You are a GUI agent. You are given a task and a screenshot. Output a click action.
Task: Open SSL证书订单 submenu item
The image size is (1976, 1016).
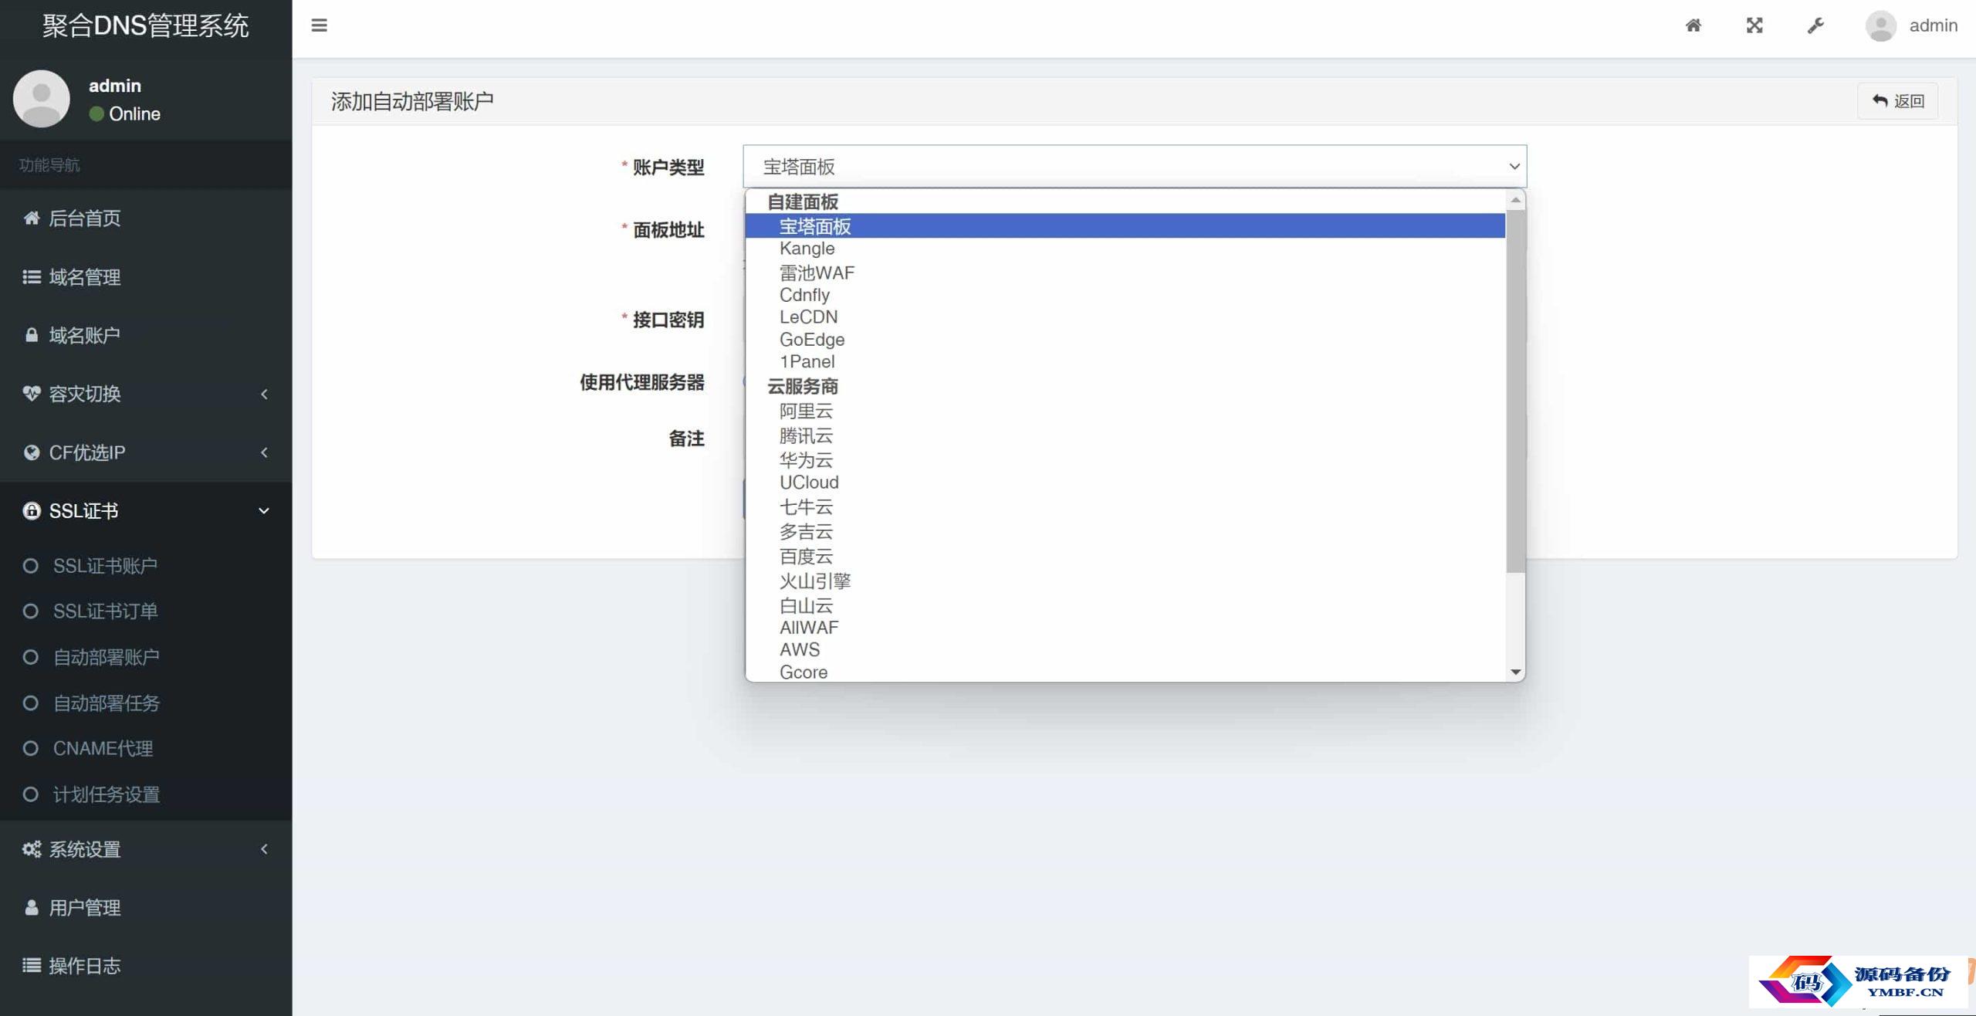click(146, 611)
